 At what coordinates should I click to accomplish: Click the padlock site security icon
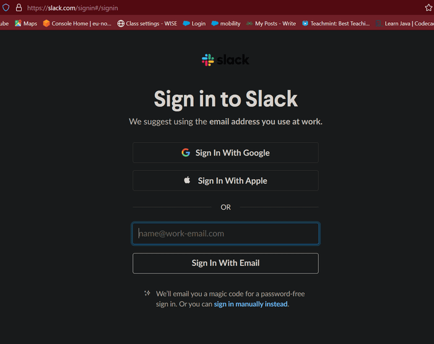(x=19, y=7)
